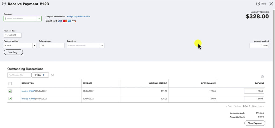275x128 pixels.
Task: Click the Outstanding Transactions heading
Action: click(25, 69)
